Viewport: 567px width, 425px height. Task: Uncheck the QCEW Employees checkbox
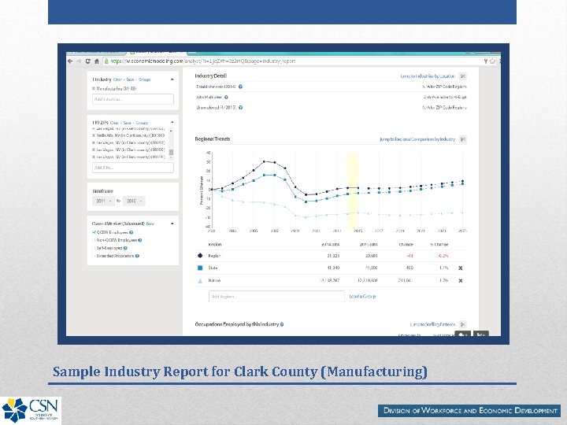[x=94, y=232]
